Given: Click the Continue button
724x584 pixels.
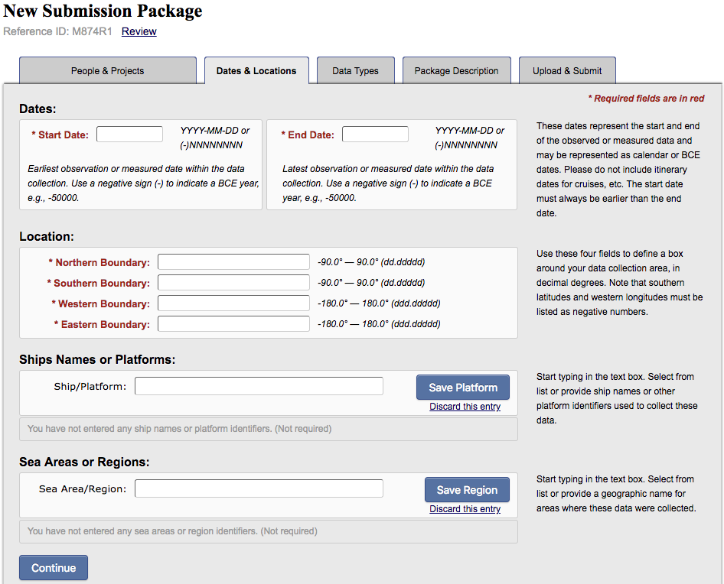Looking at the screenshot, I should [x=54, y=568].
